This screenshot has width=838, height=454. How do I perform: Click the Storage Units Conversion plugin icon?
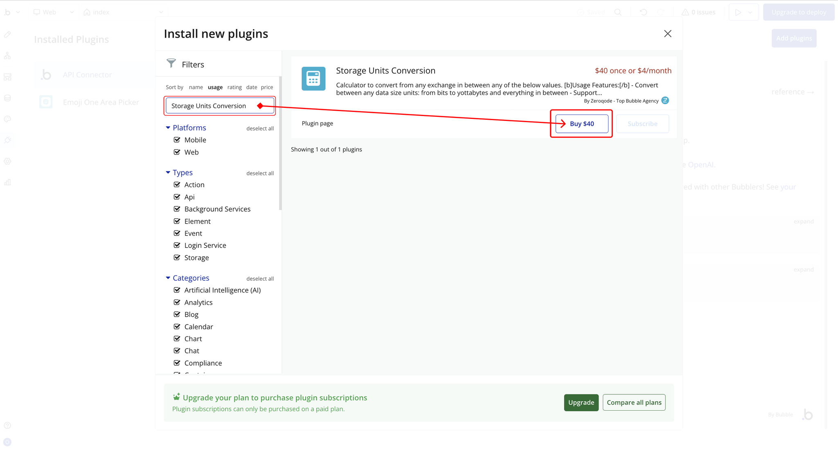point(313,78)
